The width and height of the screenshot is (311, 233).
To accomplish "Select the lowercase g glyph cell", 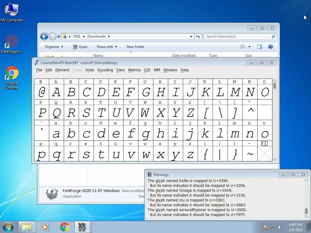I will coord(145,133).
